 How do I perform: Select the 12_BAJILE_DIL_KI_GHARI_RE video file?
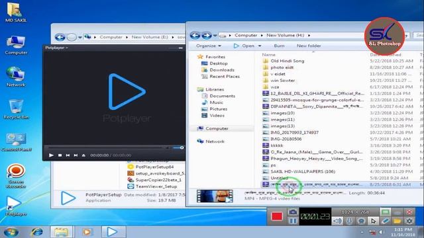pos(317,93)
